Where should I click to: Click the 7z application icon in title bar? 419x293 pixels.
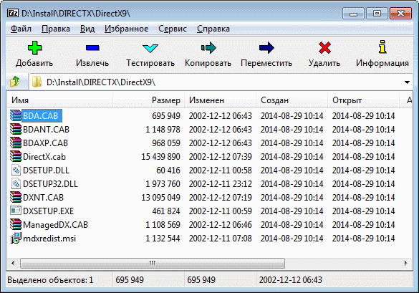pos(13,13)
